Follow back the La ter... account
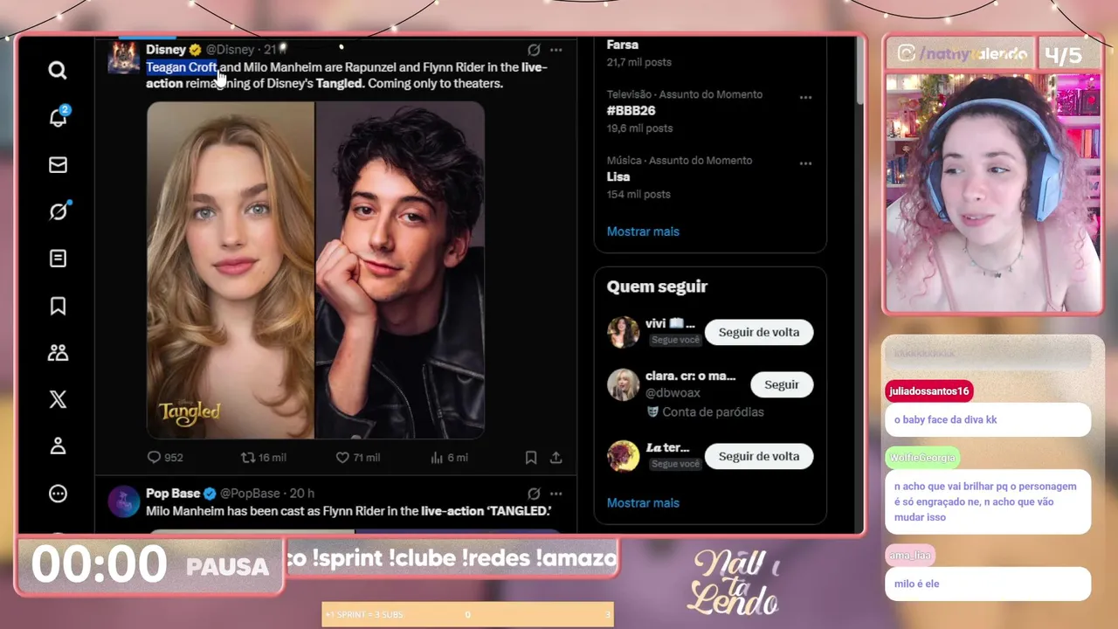Screen dimensions: 1118x629 click(759, 456)
